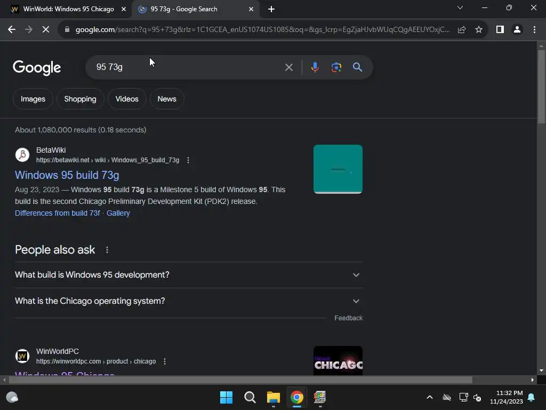The width and height of the screenshot is (546, 410).
Task: Open the Windows Start menu
Action: (226, 397)
